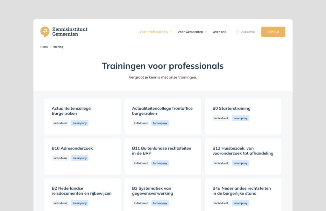The height and width of the screenshot is (211, 326).
Task: Open B11 Buitenlandse rechtsfeiten in de BRP
Action: [x=161, y=151]
